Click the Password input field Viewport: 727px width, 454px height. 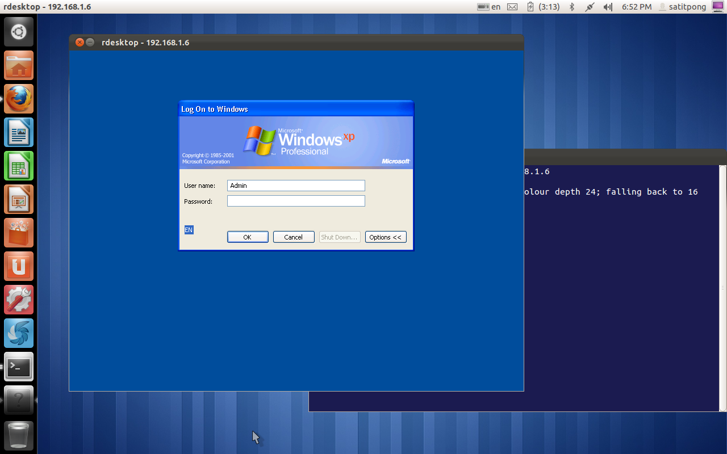(296, 200)
